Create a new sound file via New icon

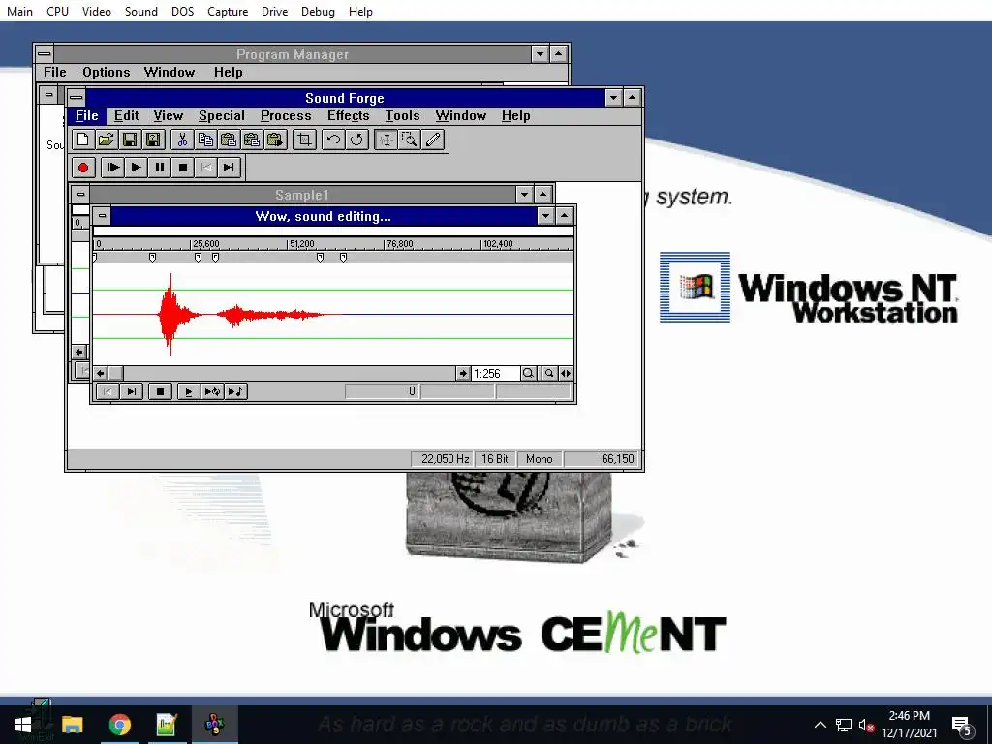tap(83, 139)
